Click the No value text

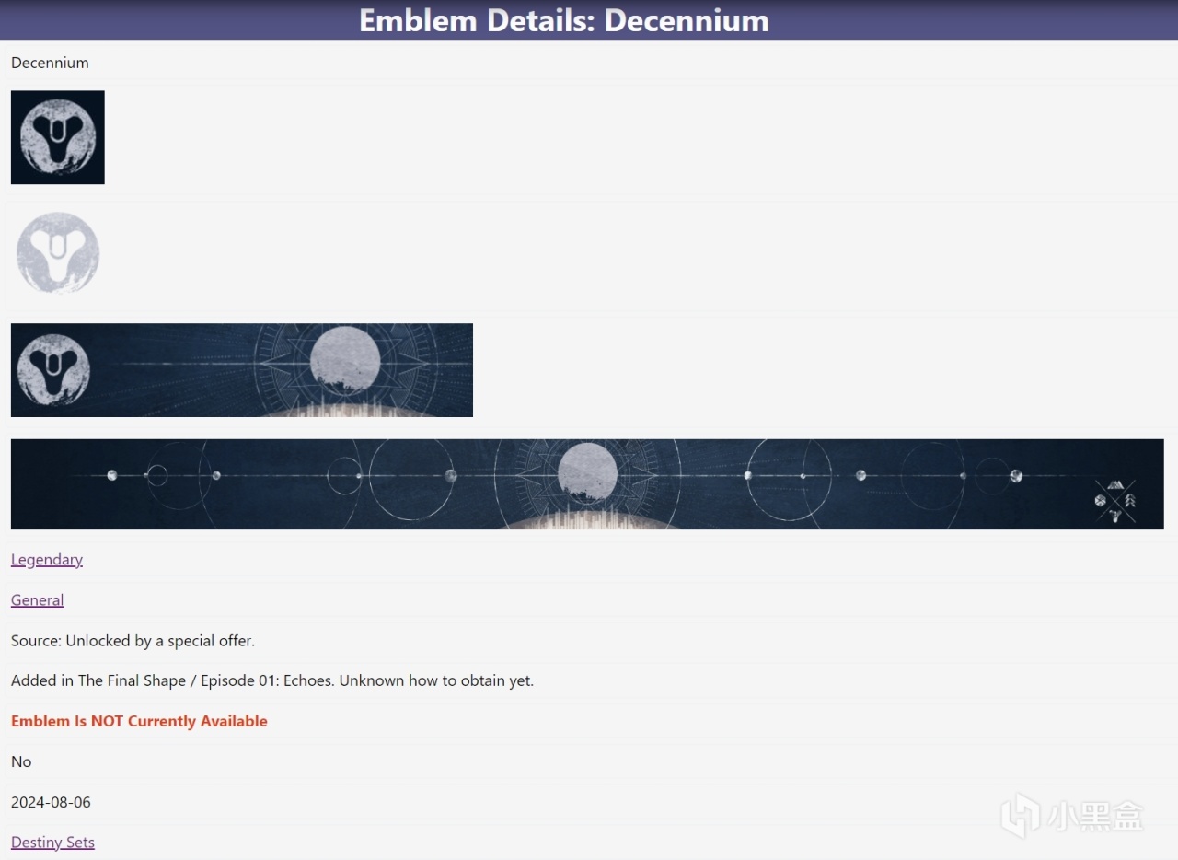click(21, 761)
